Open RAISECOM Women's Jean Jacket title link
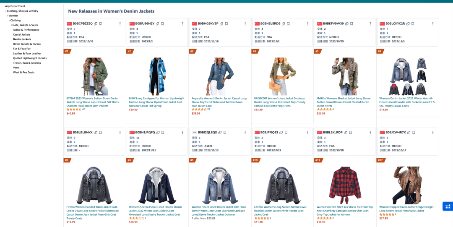The height and width of the screenshot is (227, 453). [x=281, y=102]
